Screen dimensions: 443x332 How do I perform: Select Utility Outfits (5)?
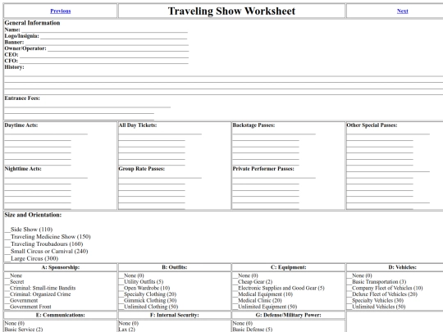click(x=141, y=282)
